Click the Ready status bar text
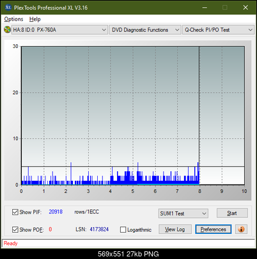The width and height of the screenshot is (257, 259). click(x=10, y=243)
